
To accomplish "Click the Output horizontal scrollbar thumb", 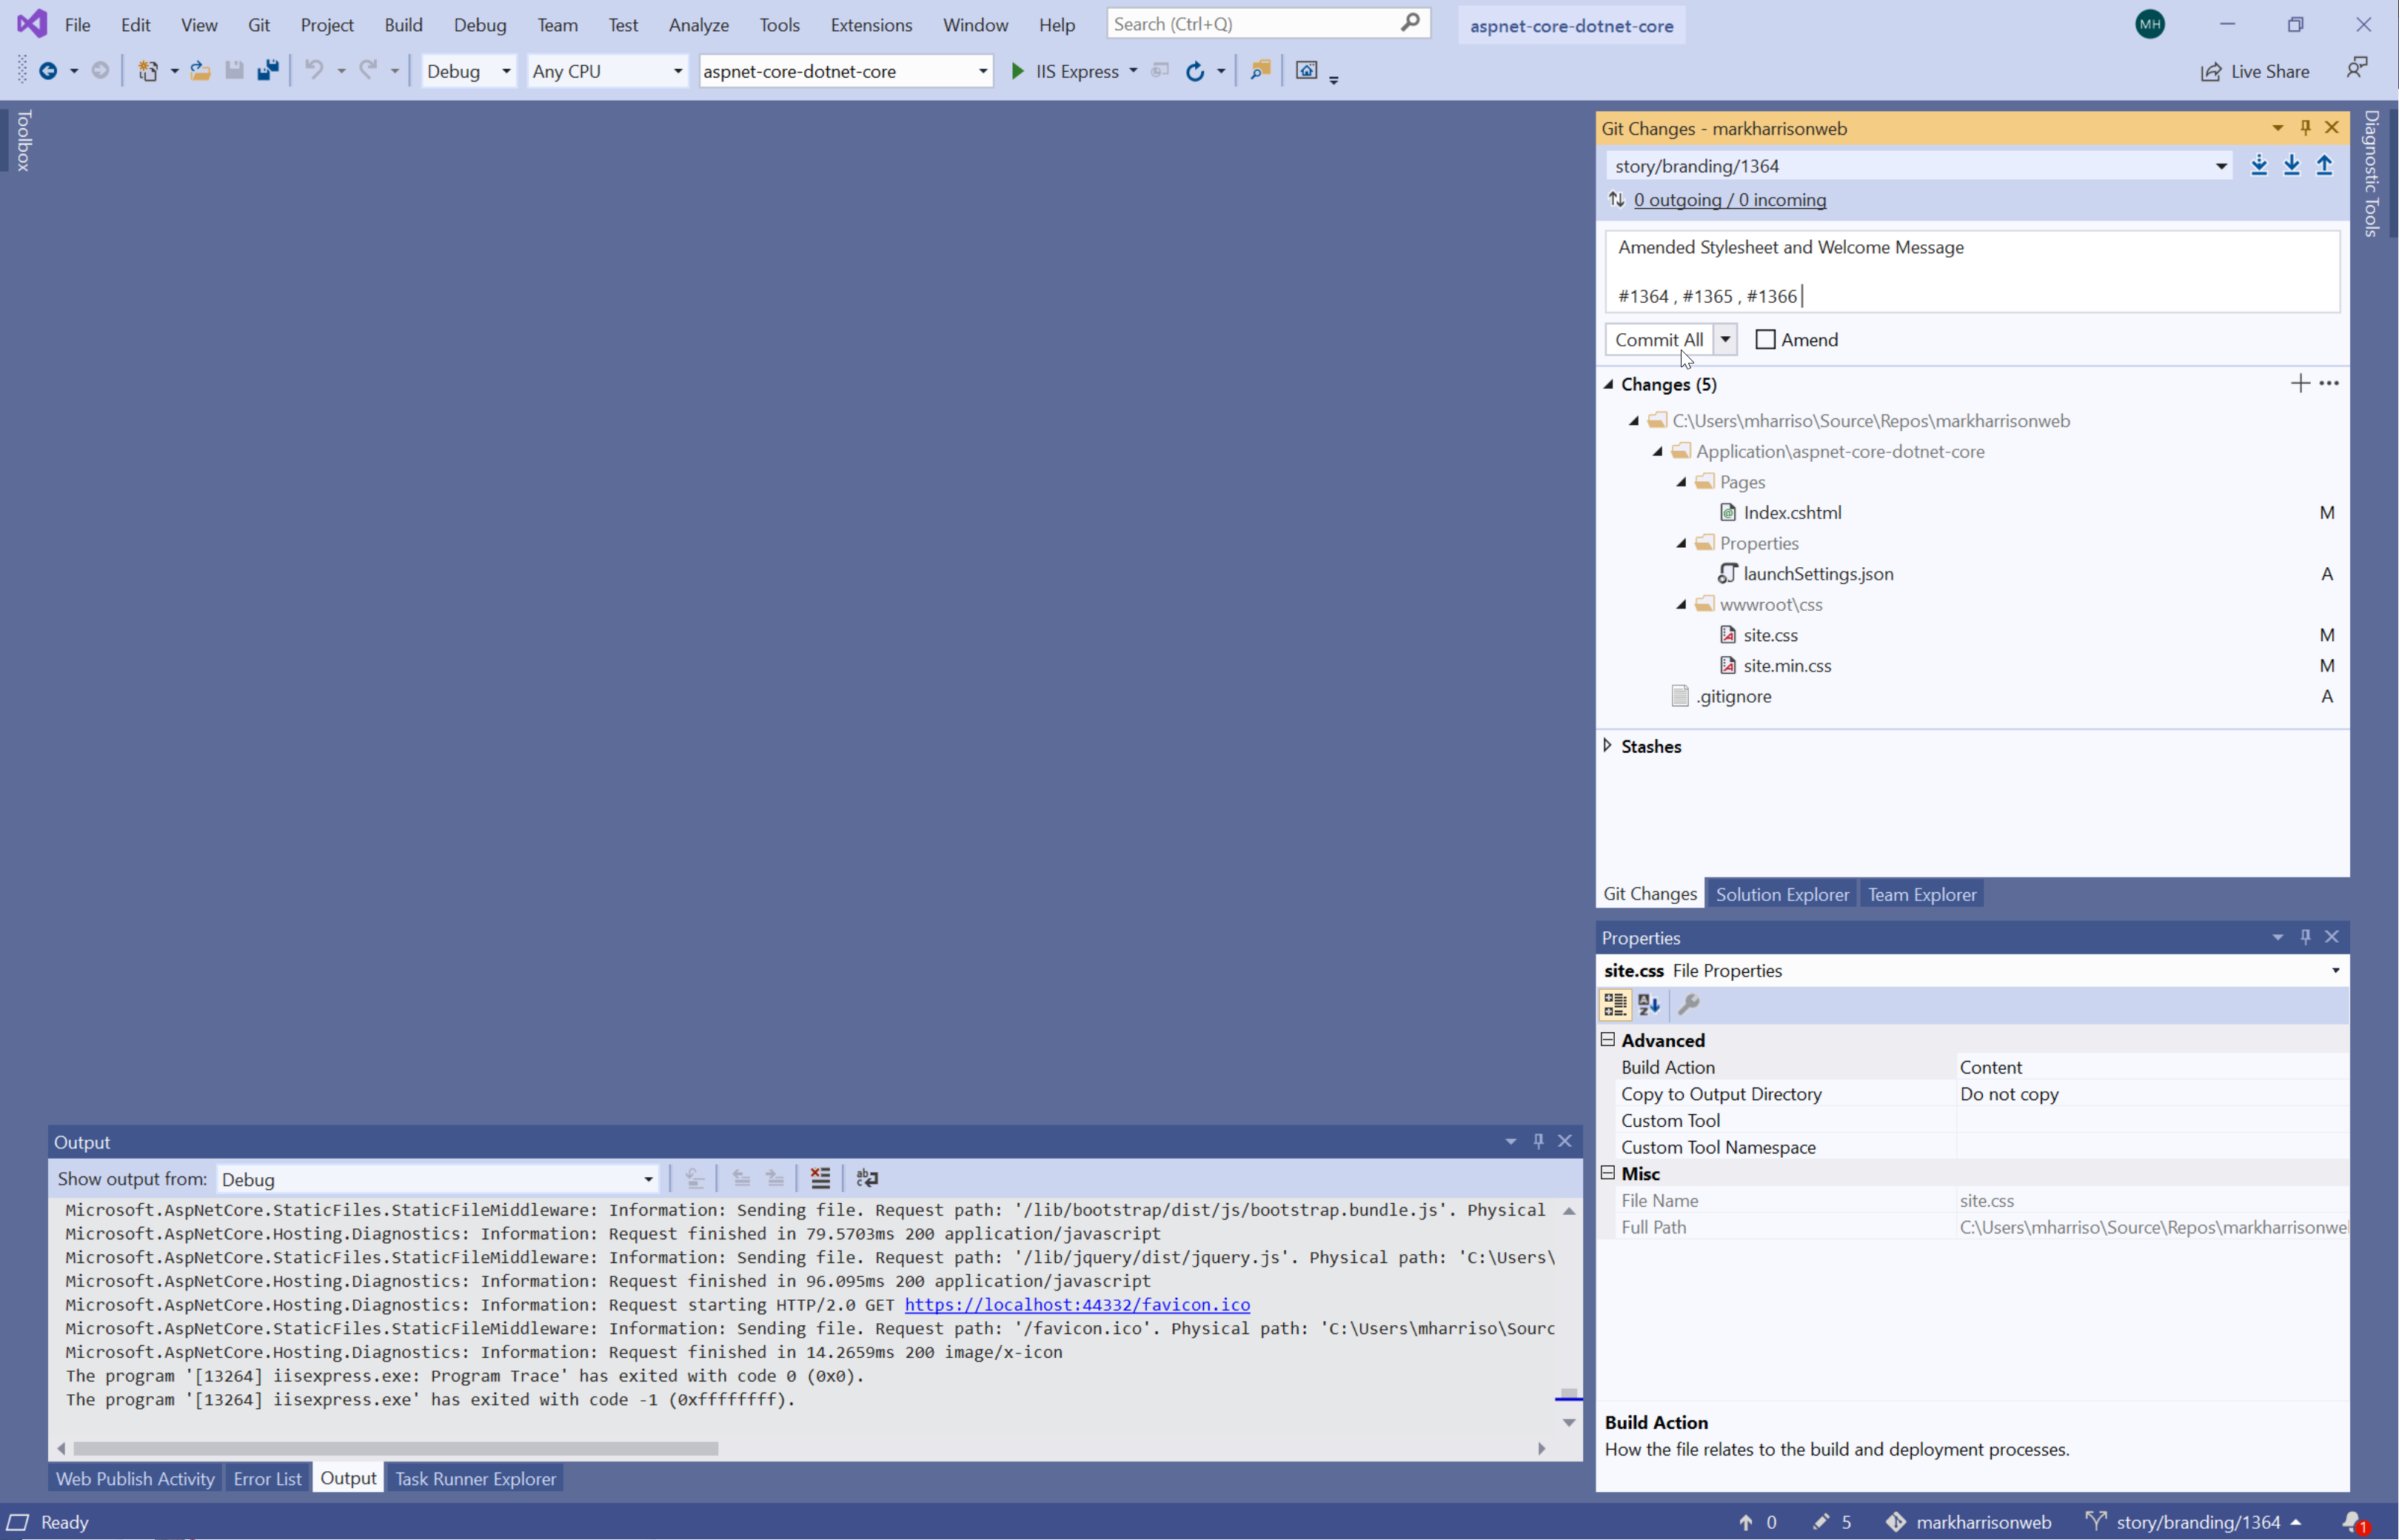I will [x=395, y=1449].
